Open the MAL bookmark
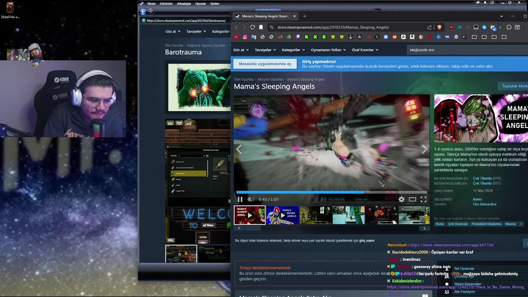This screenshot has height=297, width=528. pyautogui.click(x=448, y=37)
